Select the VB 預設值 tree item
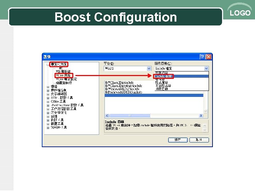The image size is (255, 191). [x=63, y=71]
